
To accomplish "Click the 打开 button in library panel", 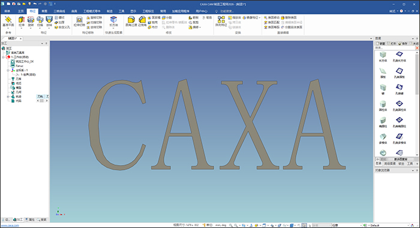I will (391, 43).
